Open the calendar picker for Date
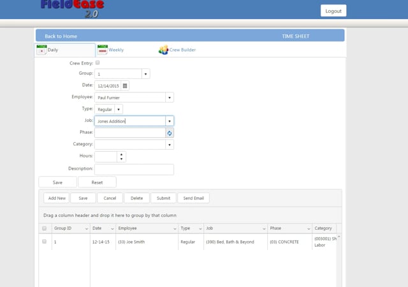The image size is (408, 287). (x=125, y=85)
